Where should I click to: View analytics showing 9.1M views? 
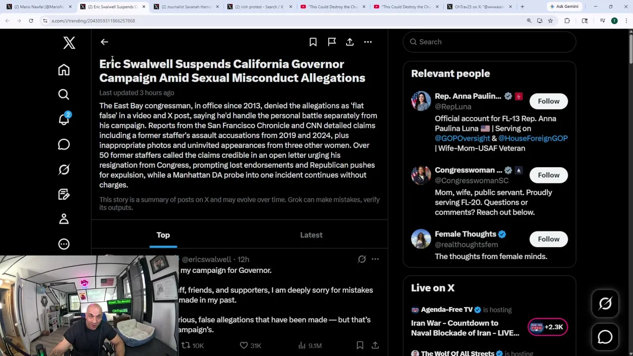click(x=311, y=346)
